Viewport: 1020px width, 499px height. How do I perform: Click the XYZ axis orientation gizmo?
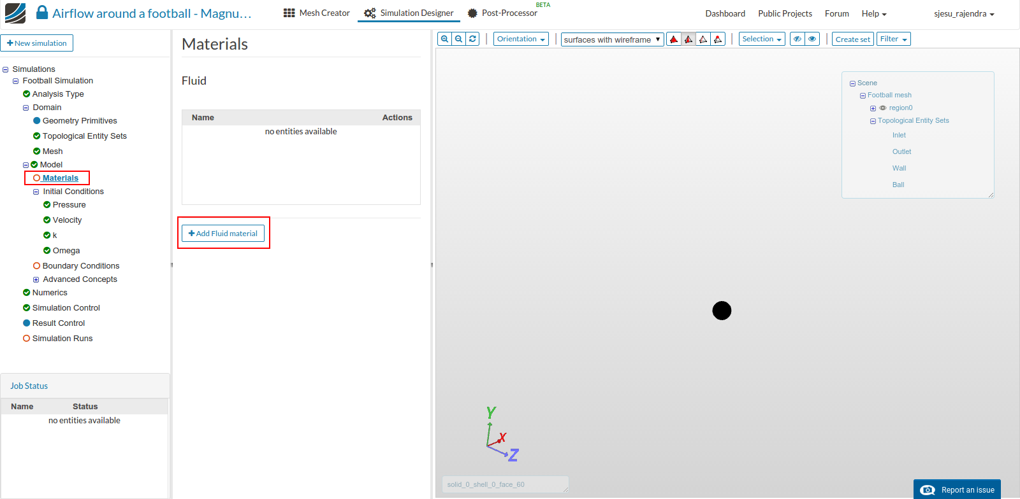point(502,433)
